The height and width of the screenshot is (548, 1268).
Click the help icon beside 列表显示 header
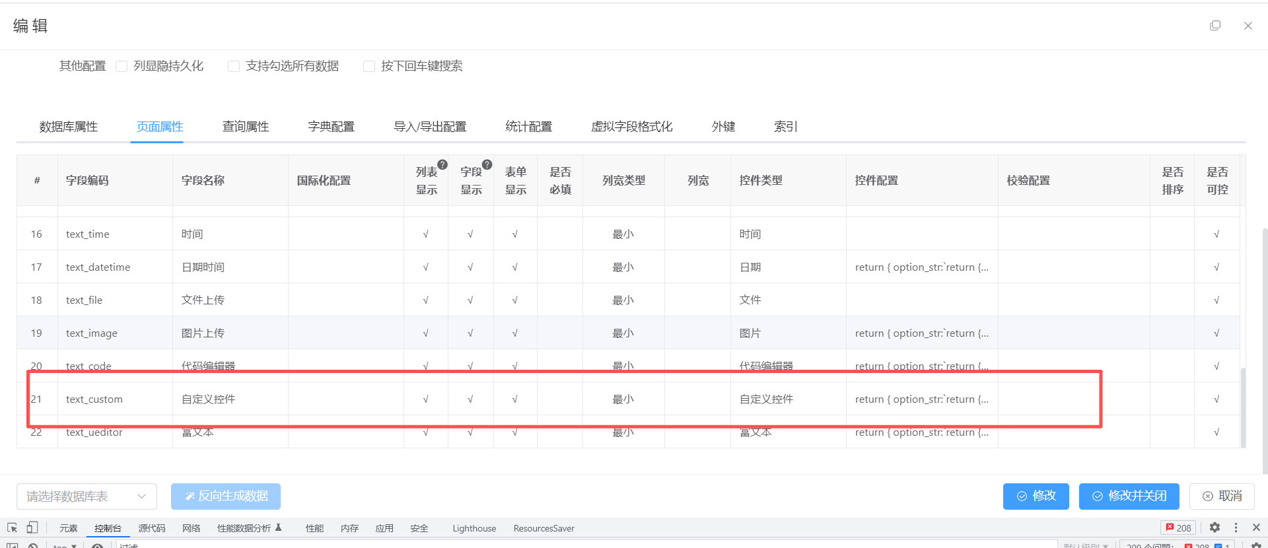pyautogui.click(x=442, y=164)
